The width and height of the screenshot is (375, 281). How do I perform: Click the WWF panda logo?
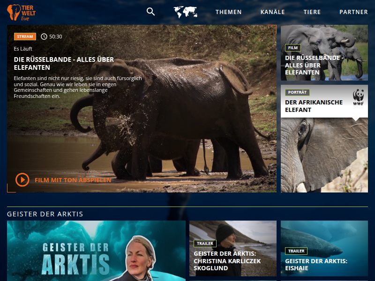(x=359, y=97)
